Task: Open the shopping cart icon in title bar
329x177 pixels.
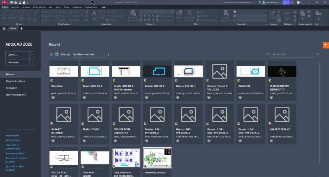Action: click(292, 2)
